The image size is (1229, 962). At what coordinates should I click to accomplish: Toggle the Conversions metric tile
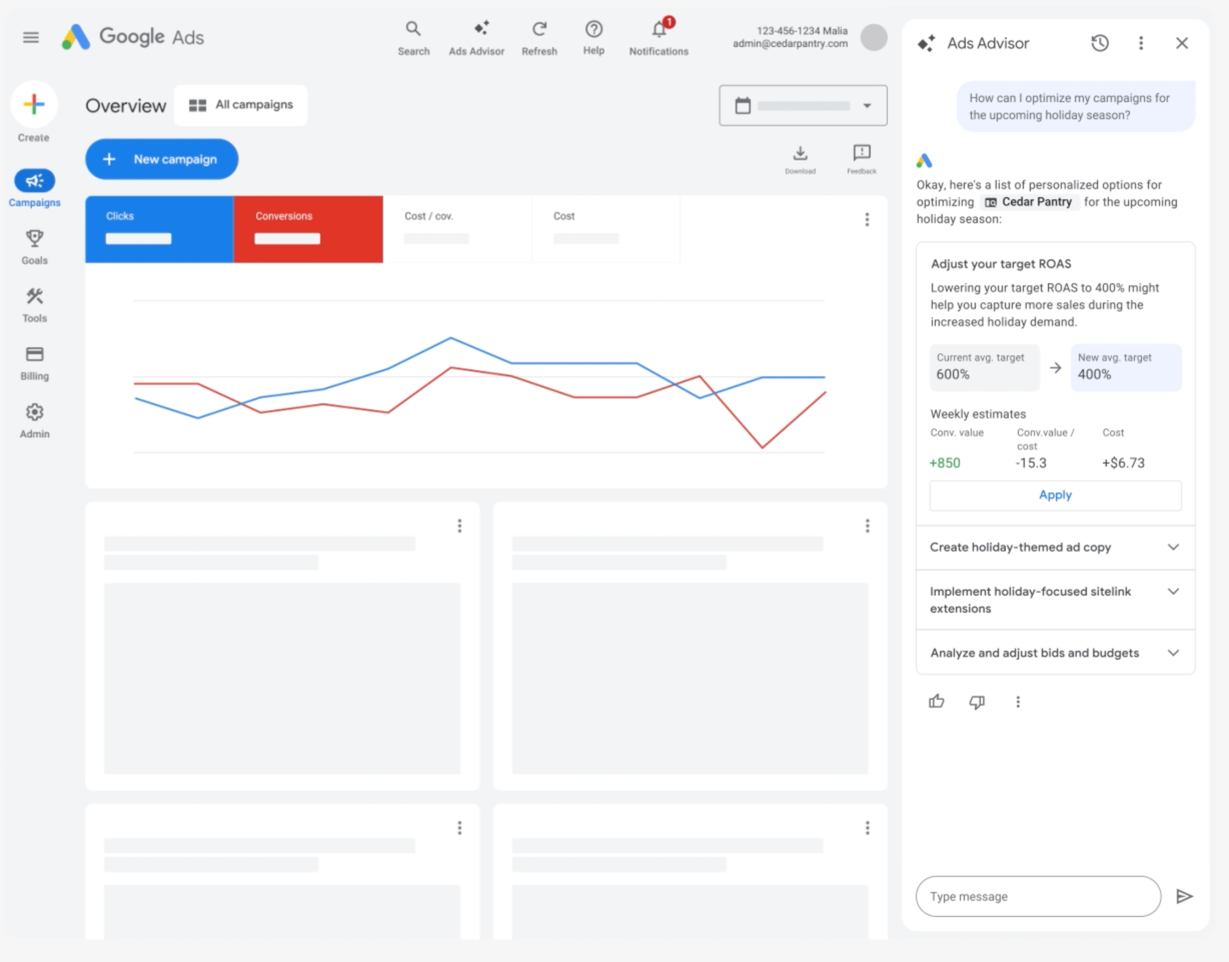click(x=308, y=229)
